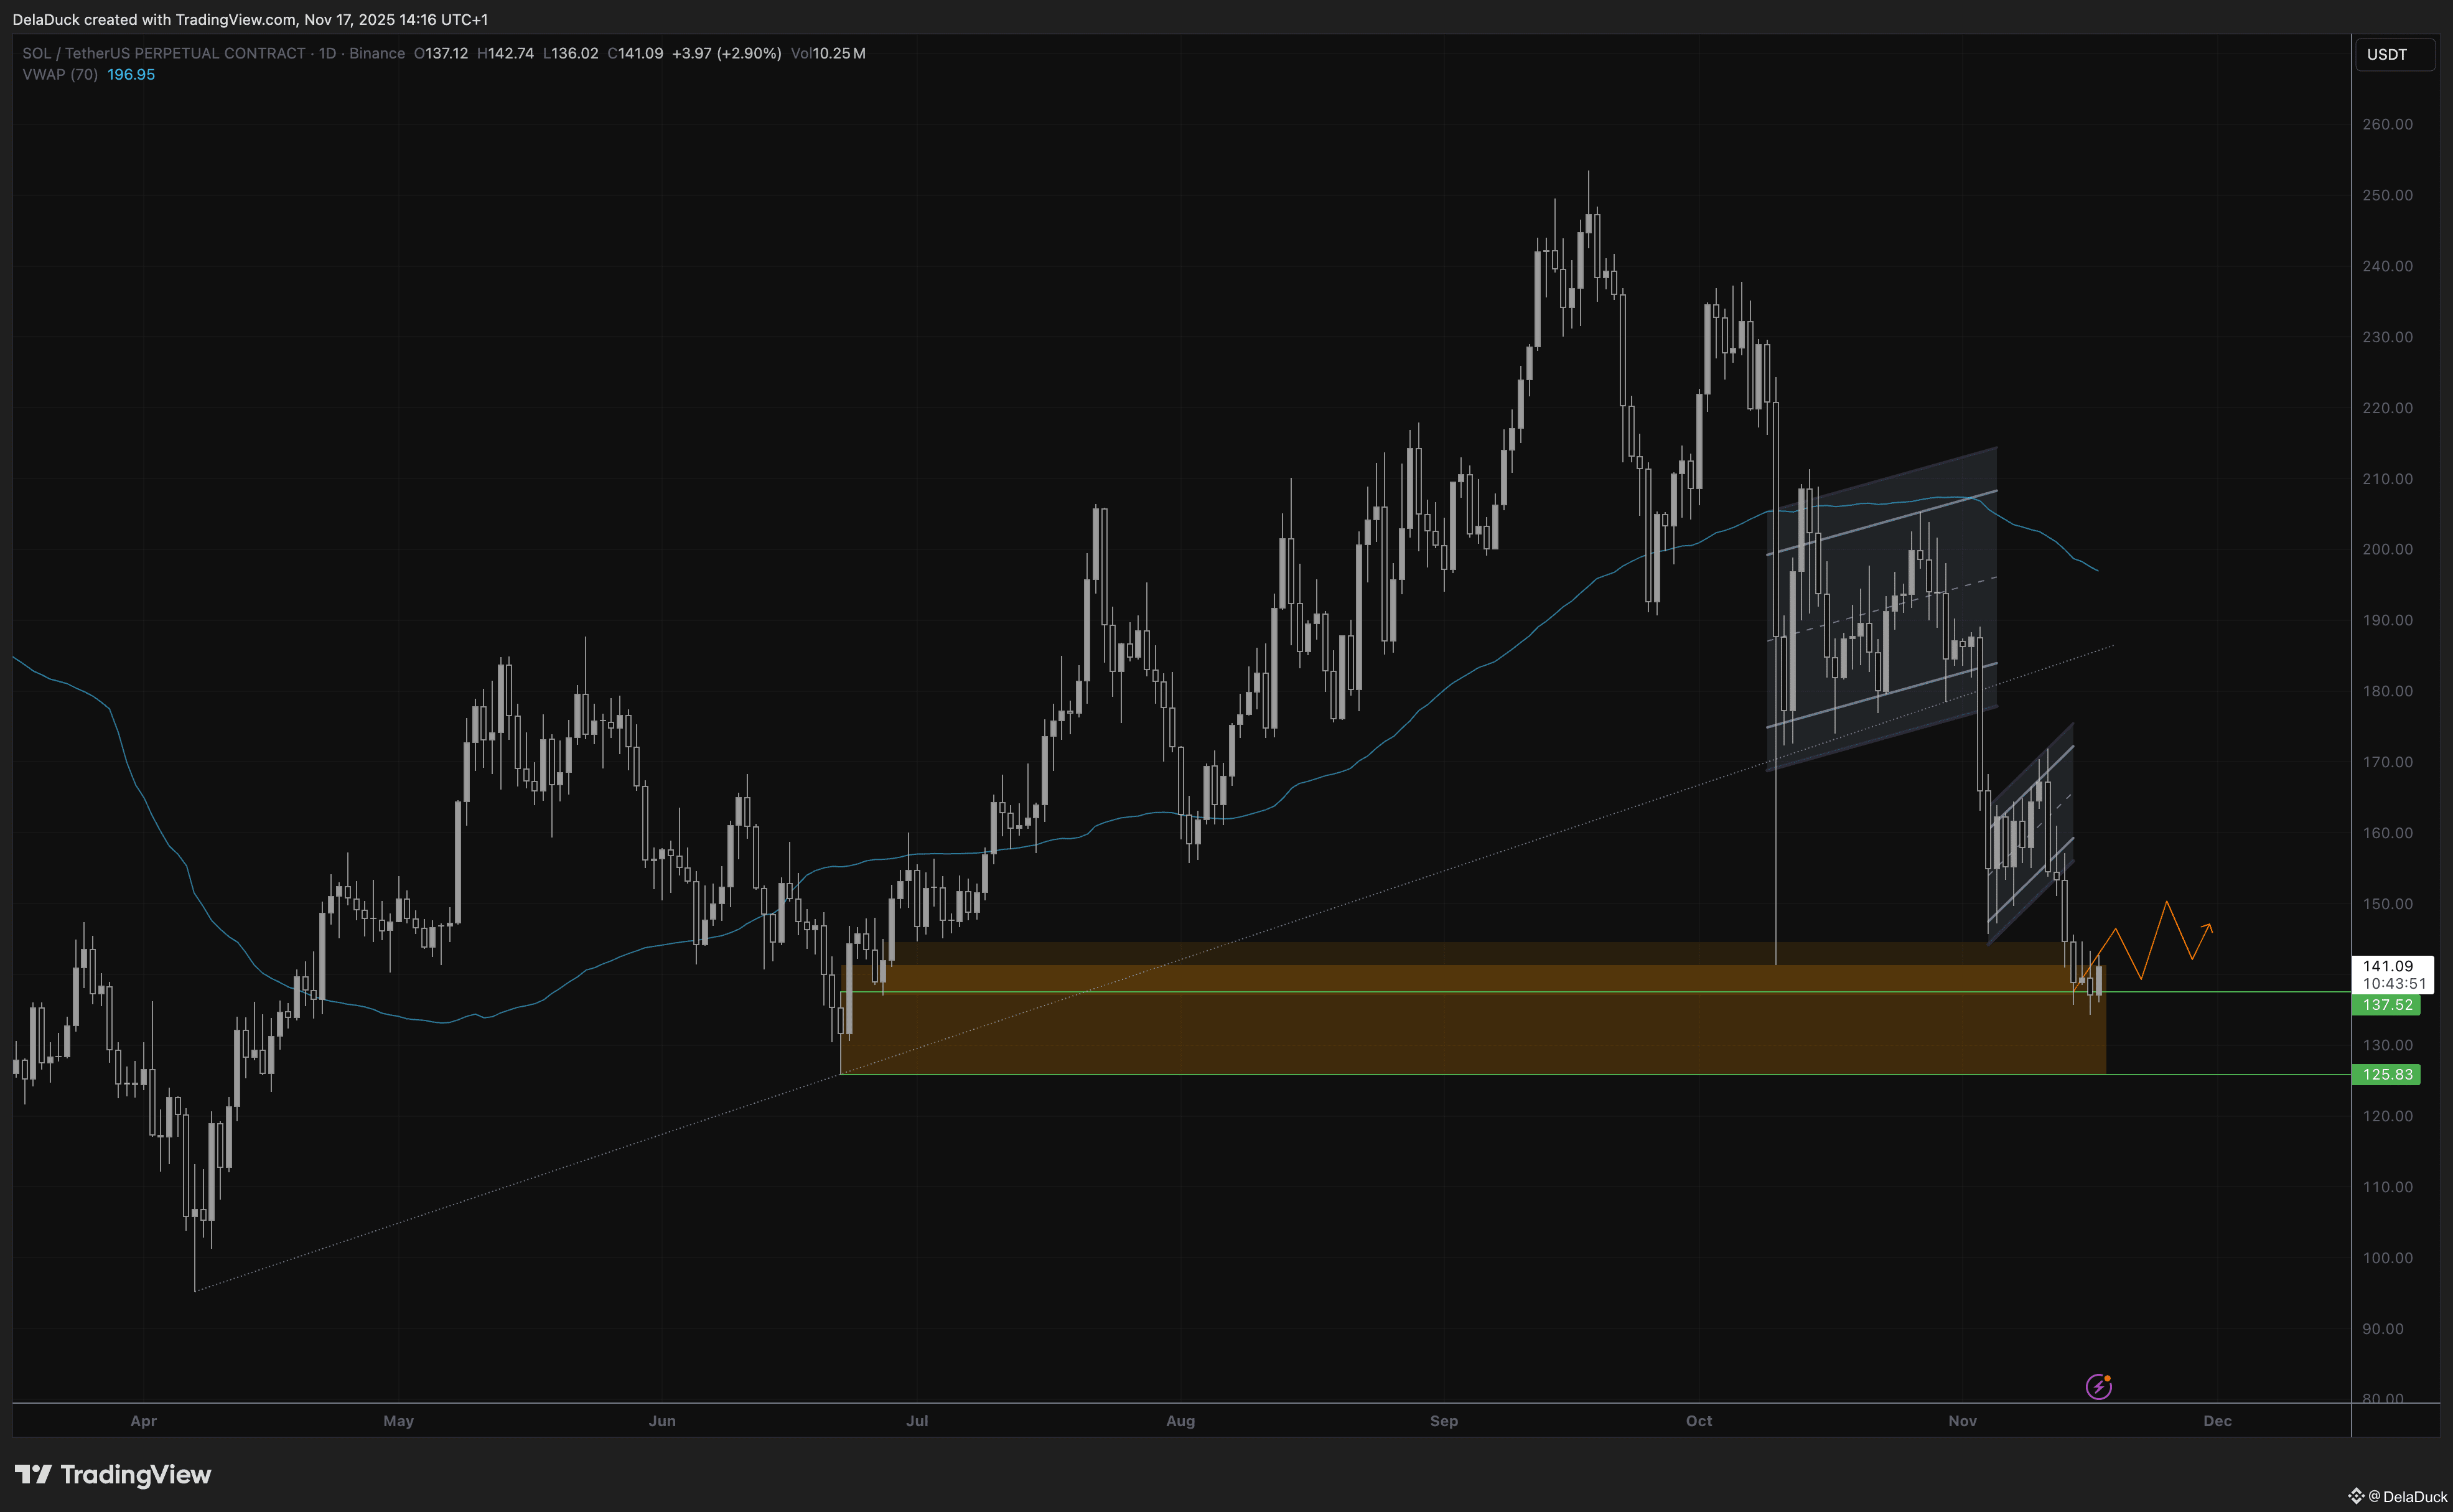
Task: Click the VWAP value 196.95
Action: pos(131,75)
